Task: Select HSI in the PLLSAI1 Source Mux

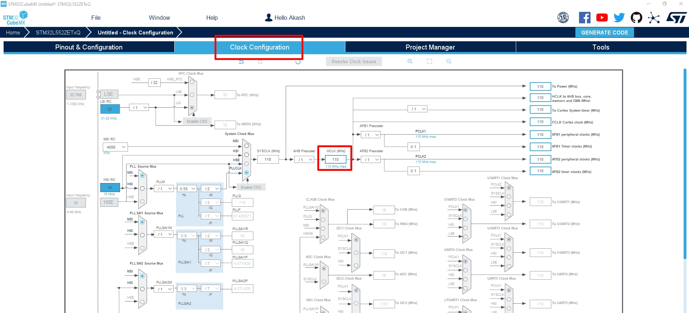Action: tap(142, 235)
